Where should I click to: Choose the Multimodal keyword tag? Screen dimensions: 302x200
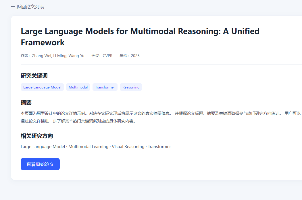pos(78,87)
